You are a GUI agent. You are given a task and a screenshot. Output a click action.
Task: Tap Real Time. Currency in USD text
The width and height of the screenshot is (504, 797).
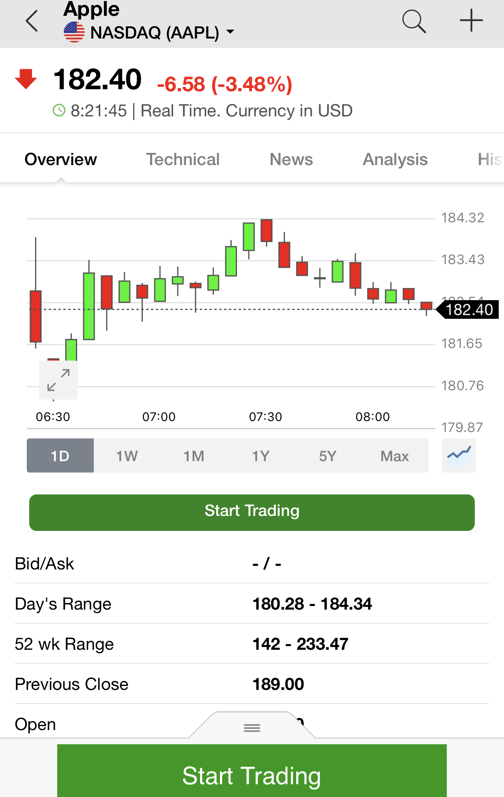click(x=247, y=111)
